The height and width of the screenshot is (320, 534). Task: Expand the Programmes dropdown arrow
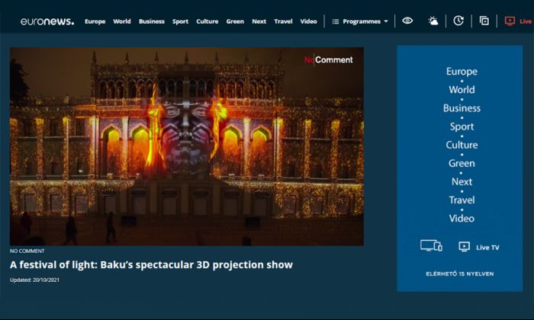tap(386, 21)
